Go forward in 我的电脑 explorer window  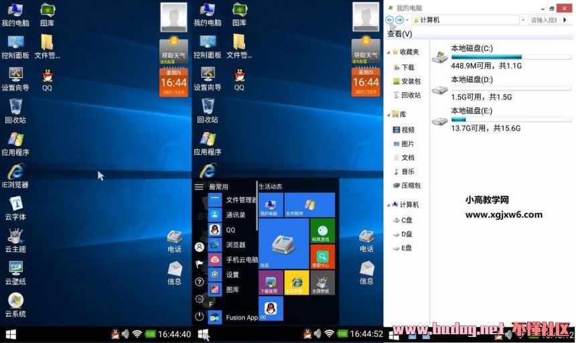click(x=399, y=20)
